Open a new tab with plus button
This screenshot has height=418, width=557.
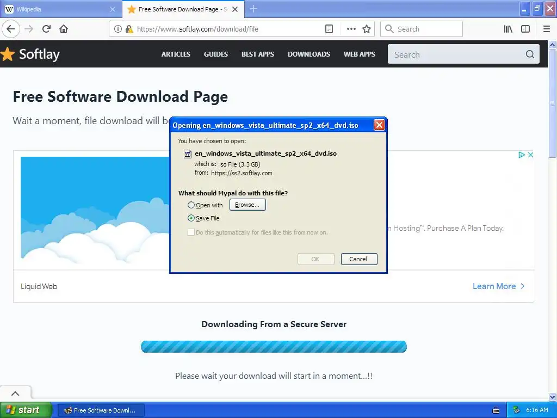[x=253, y=9]
